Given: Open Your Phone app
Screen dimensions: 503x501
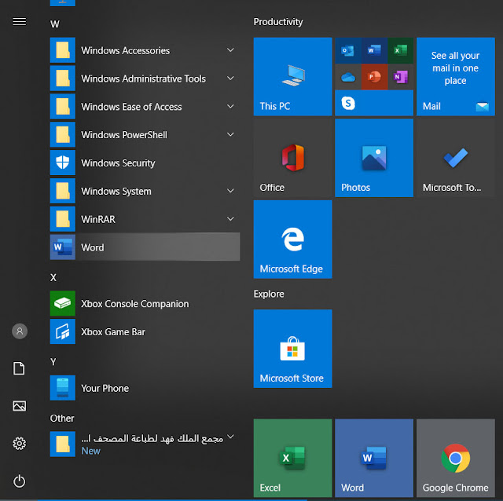Looking at the screenshot, I should pos(145,388).
